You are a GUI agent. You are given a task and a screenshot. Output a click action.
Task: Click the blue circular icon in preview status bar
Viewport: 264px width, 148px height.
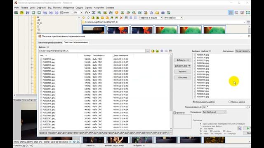click(74, 142)
